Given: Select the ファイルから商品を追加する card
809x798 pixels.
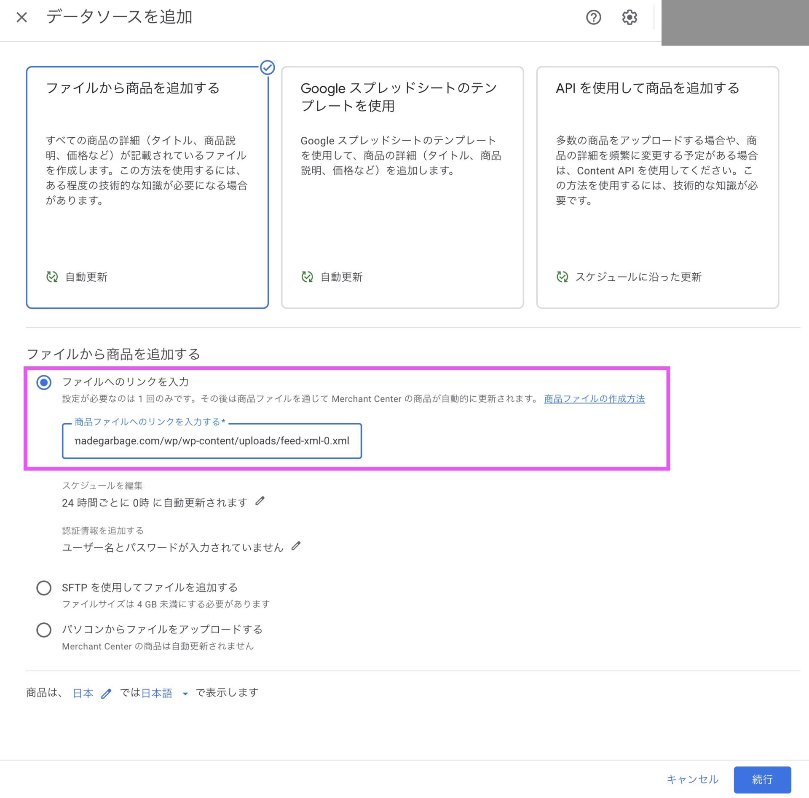Looking at the screenshot, I should [x=147, y=187].
